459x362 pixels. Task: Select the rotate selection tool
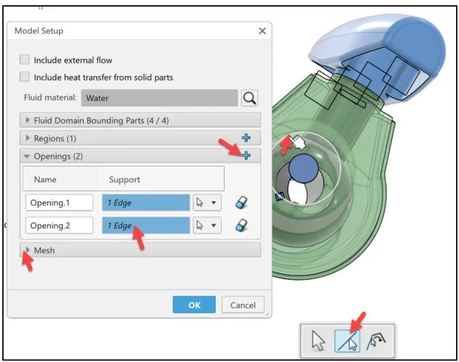coord(376,340)
